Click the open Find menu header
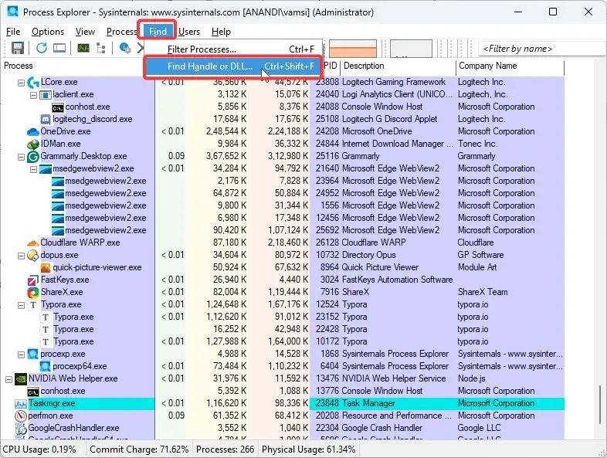Screen dimensions: 607x458 pyautogui.click(x=158, y=32)
